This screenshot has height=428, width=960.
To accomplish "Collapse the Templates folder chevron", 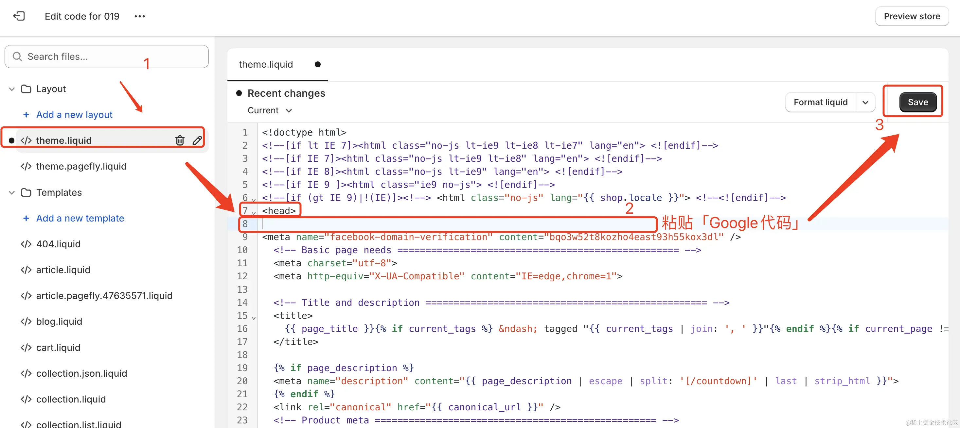I will click(x=12, y=192).
